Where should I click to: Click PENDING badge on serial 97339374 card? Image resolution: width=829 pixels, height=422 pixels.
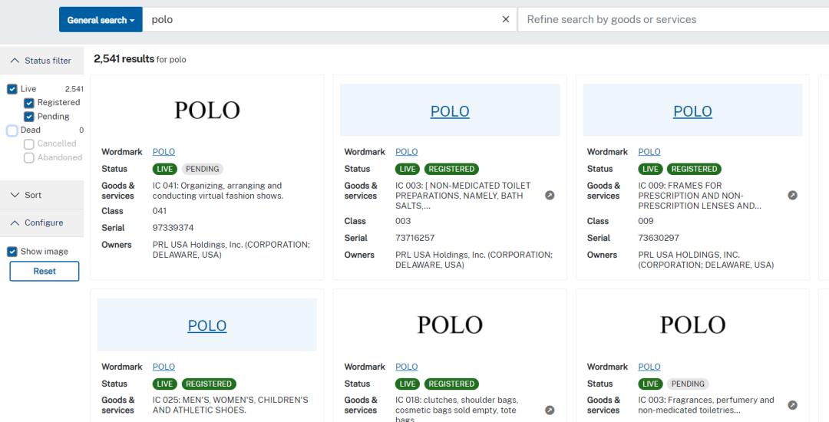[x=203, y=169]
